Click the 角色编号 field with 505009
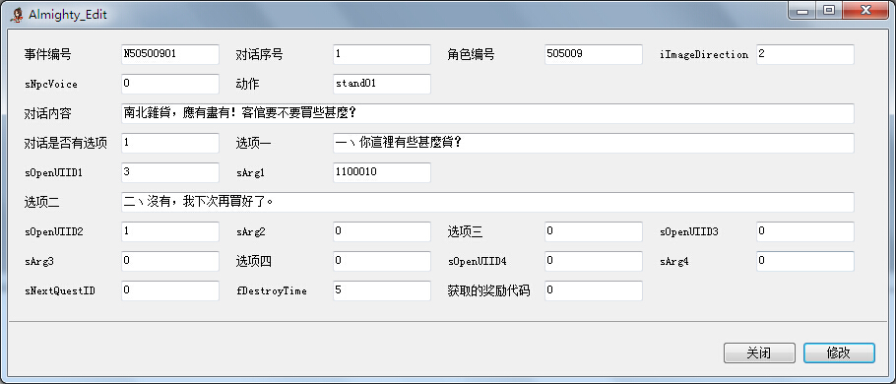896x384 pixels. click(x=594, y=54)
